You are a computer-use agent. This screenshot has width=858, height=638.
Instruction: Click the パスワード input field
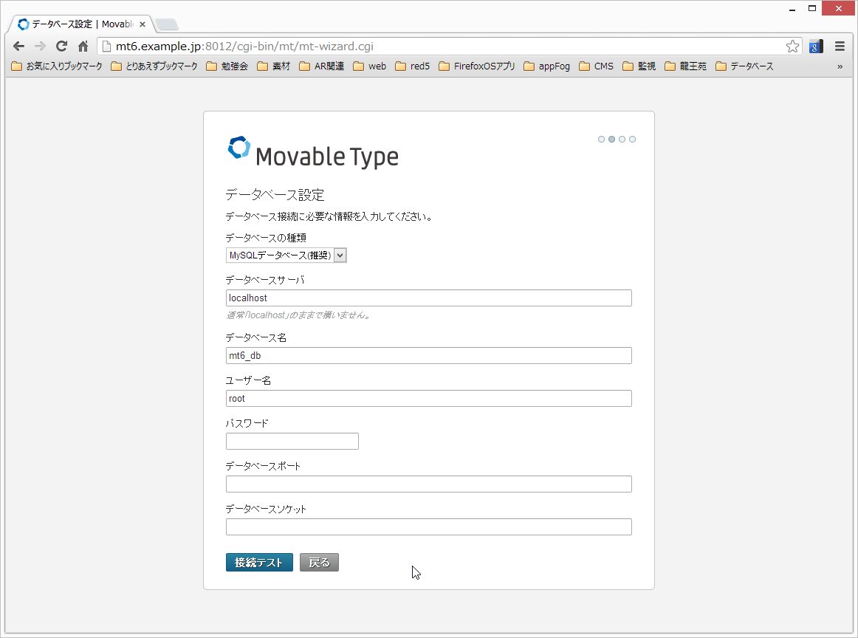point(292,441)
